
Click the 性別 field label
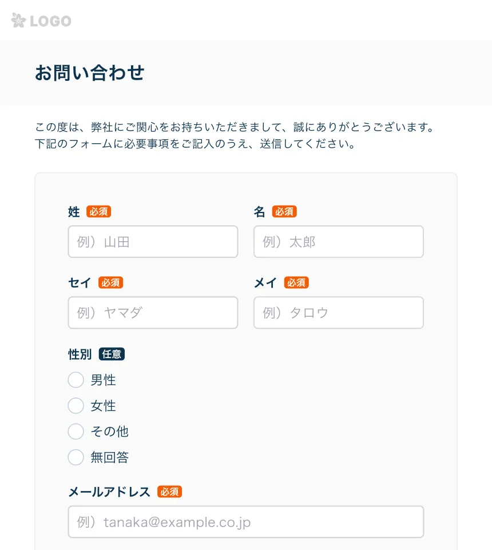(x=80, y=354)
